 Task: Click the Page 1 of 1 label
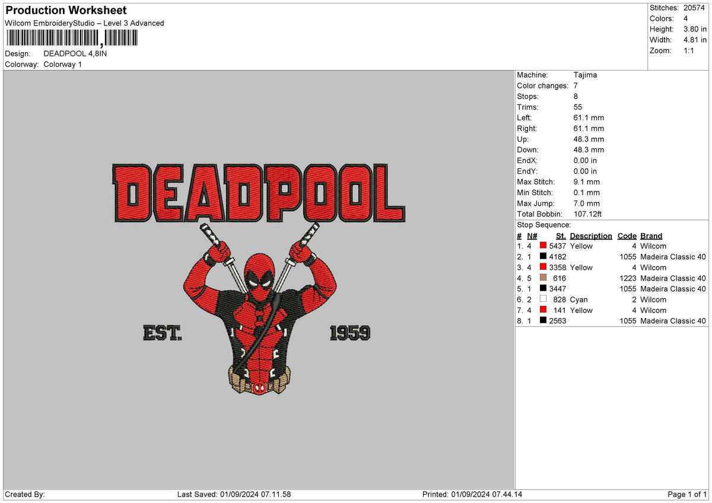click(x=685, y=494)
